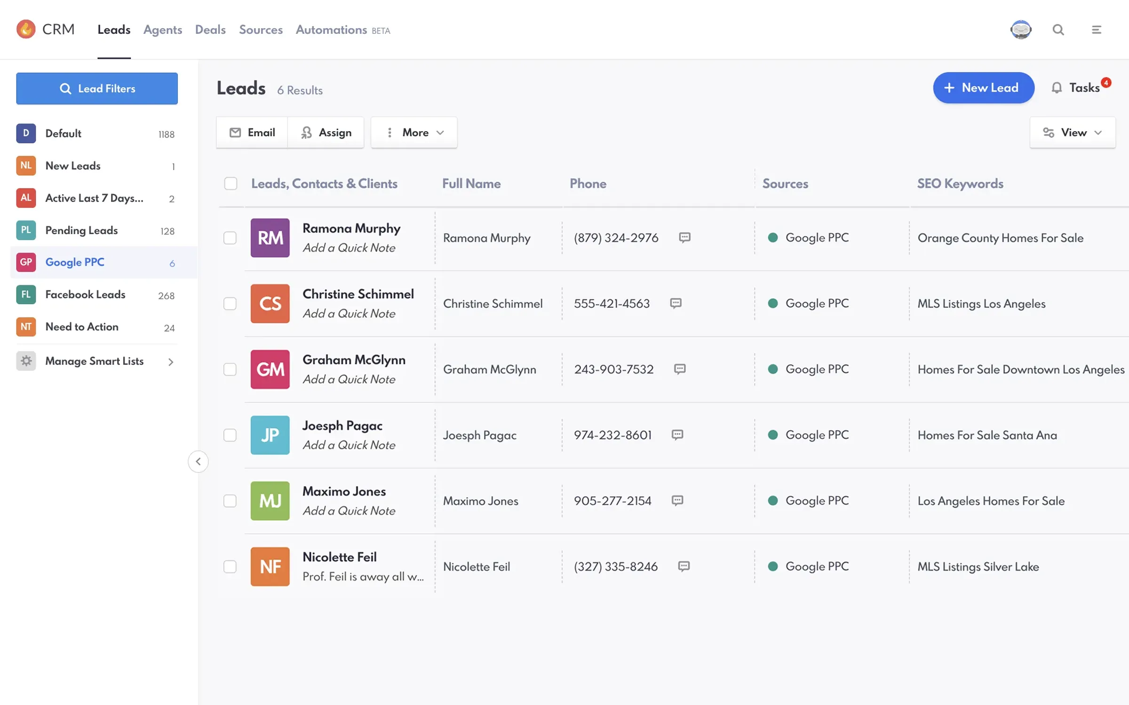
Task: Click the Assign button
Action: point(326,133)
